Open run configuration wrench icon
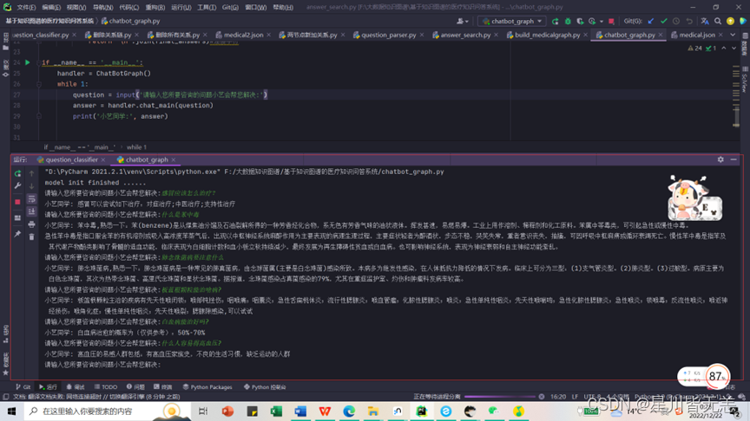This screenshot has width=750, height=421. 17,185
